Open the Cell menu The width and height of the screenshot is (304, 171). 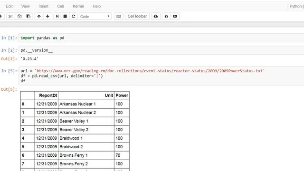click(x=60, y=6)
